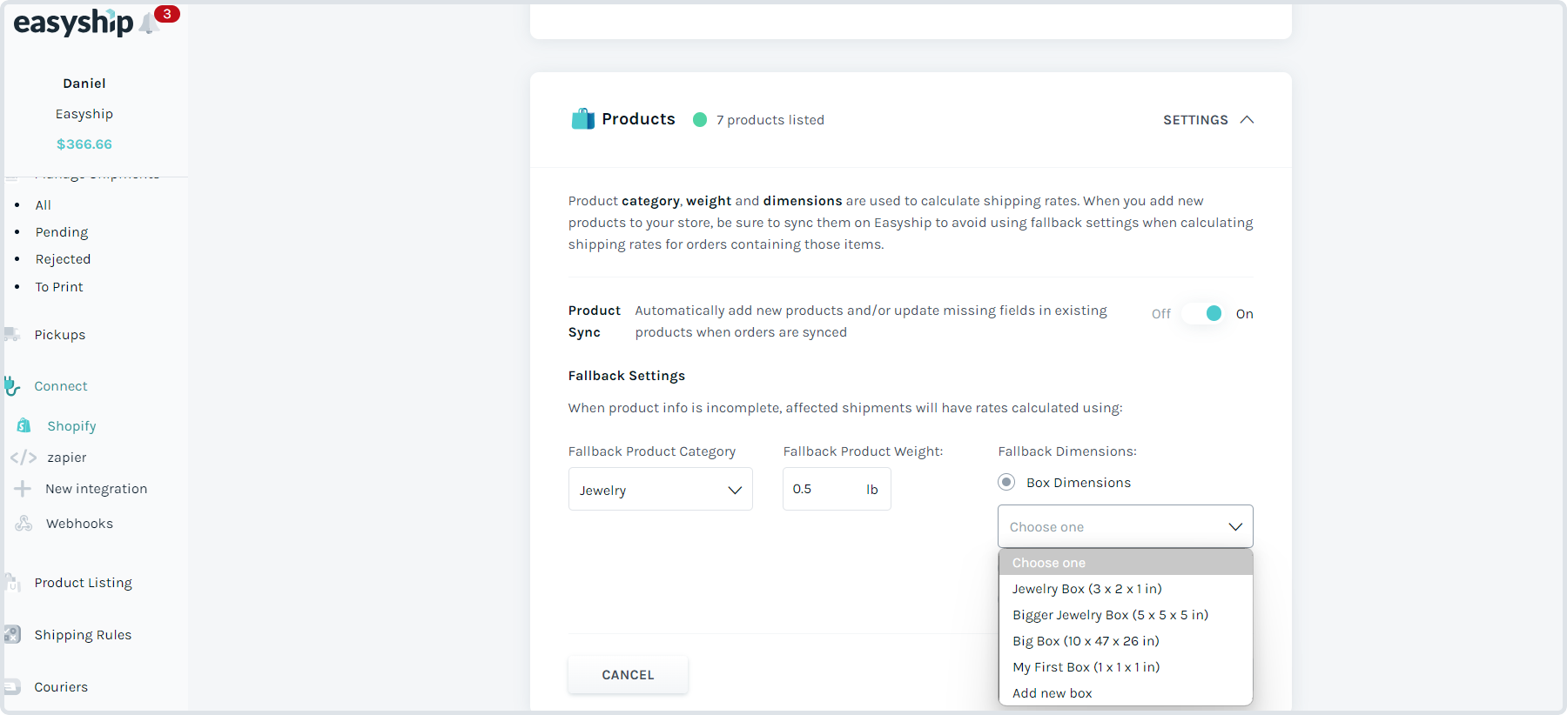Toggle the Product Sync switch
1567x715 pixels.
pos(1203,313)
